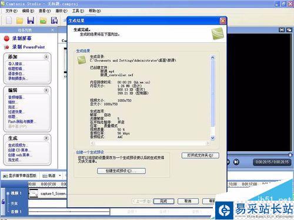This screenshot has width=294, height=220.
Task: Click the Save project floppy icon
Action: point(31,21)
